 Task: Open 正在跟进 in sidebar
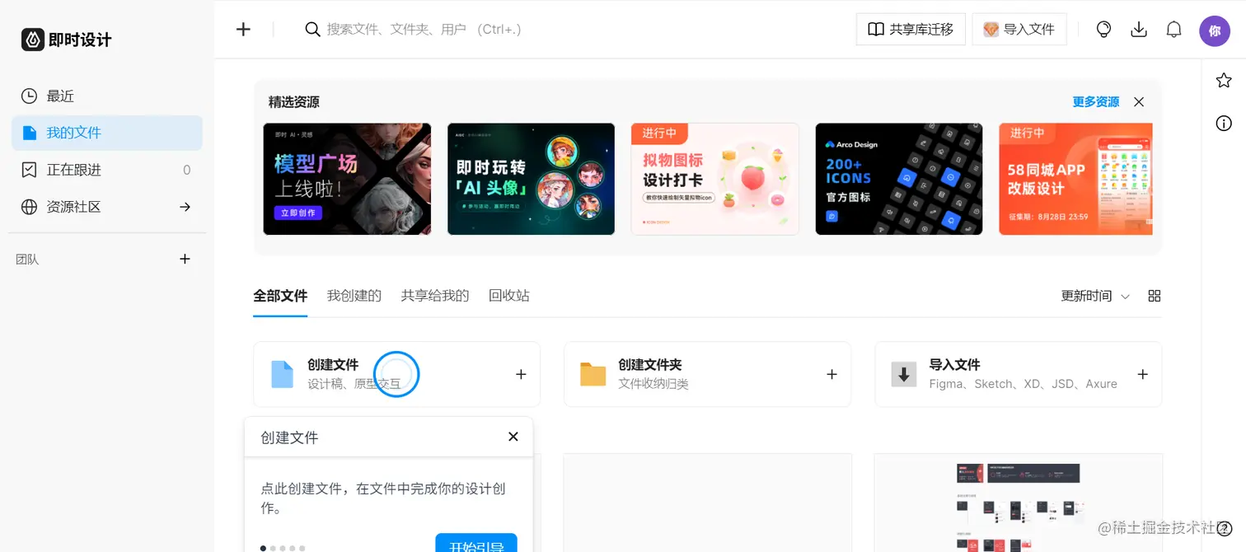[107, 170]
